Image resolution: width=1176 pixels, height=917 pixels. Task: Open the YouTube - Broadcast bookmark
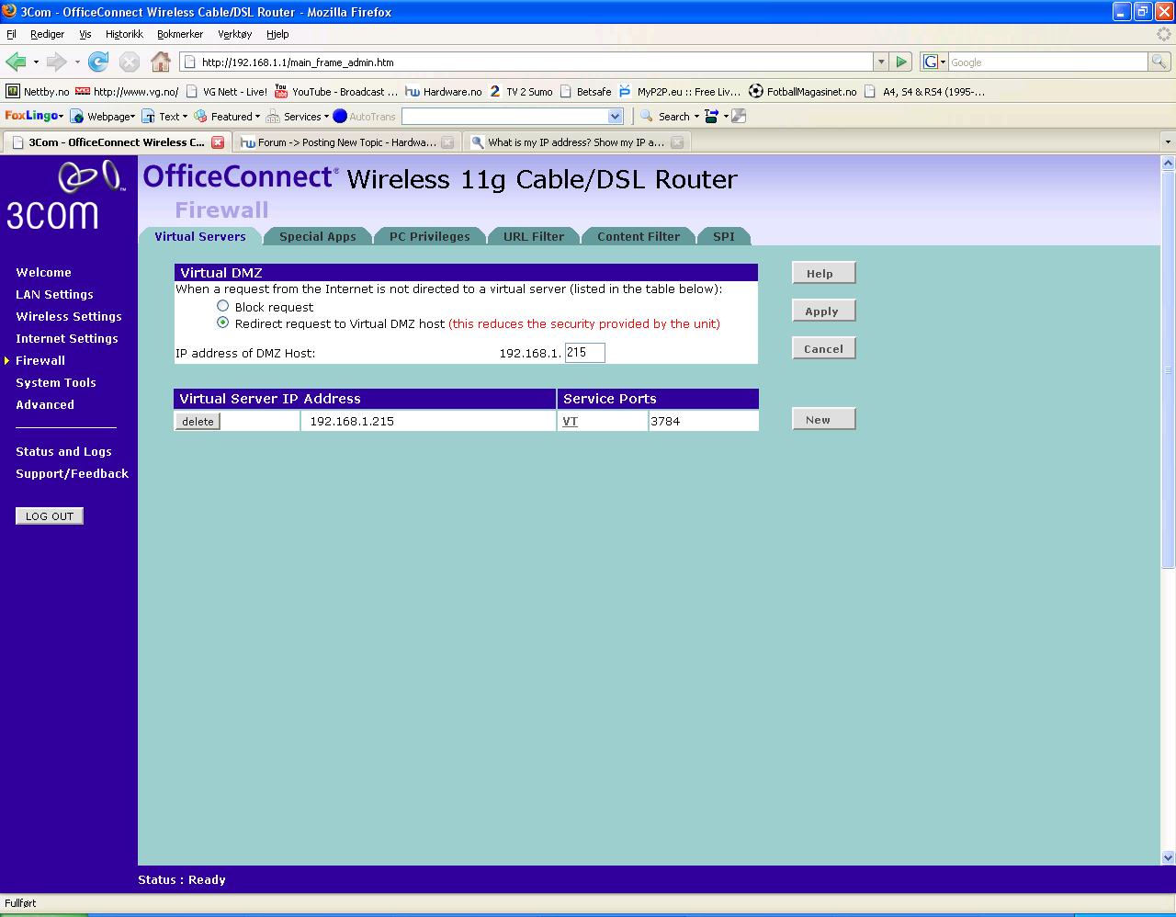click(336, 91)
